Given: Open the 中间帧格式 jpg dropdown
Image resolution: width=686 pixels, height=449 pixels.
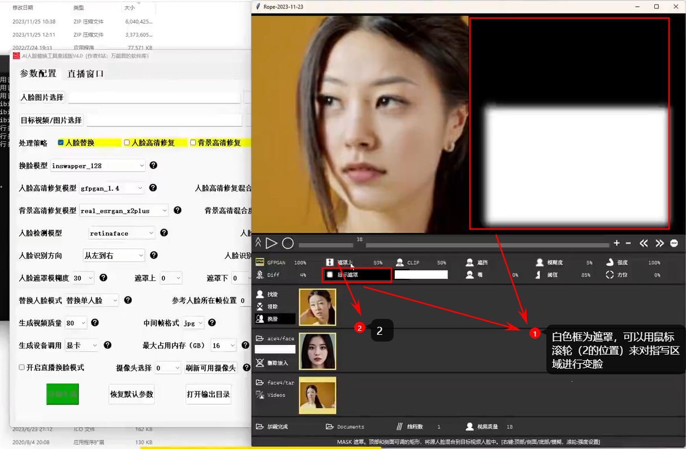Looking at the screenshot, I should pyautogui.click(x=193, y=322).
